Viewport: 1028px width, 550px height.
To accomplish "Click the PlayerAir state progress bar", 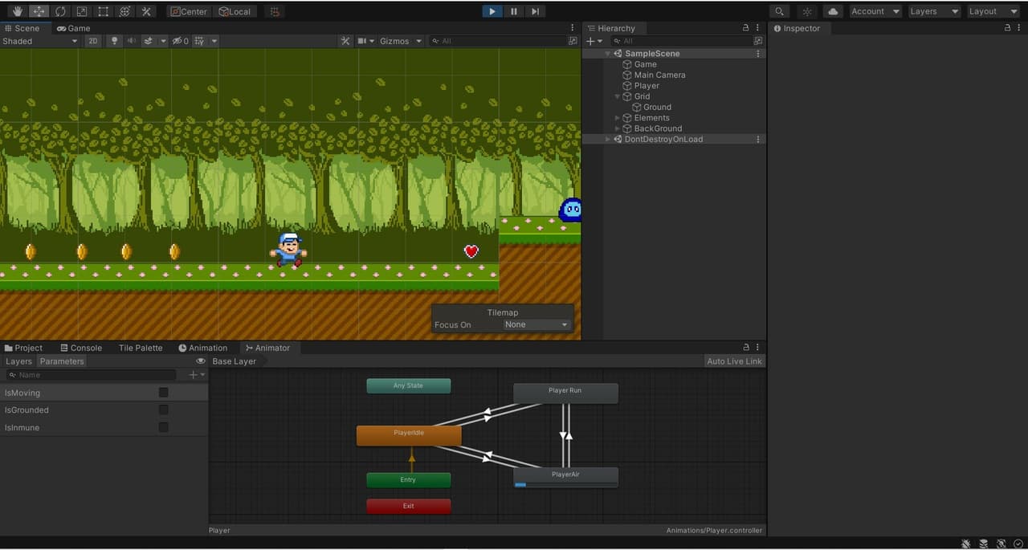I will [x=565, y=484].
